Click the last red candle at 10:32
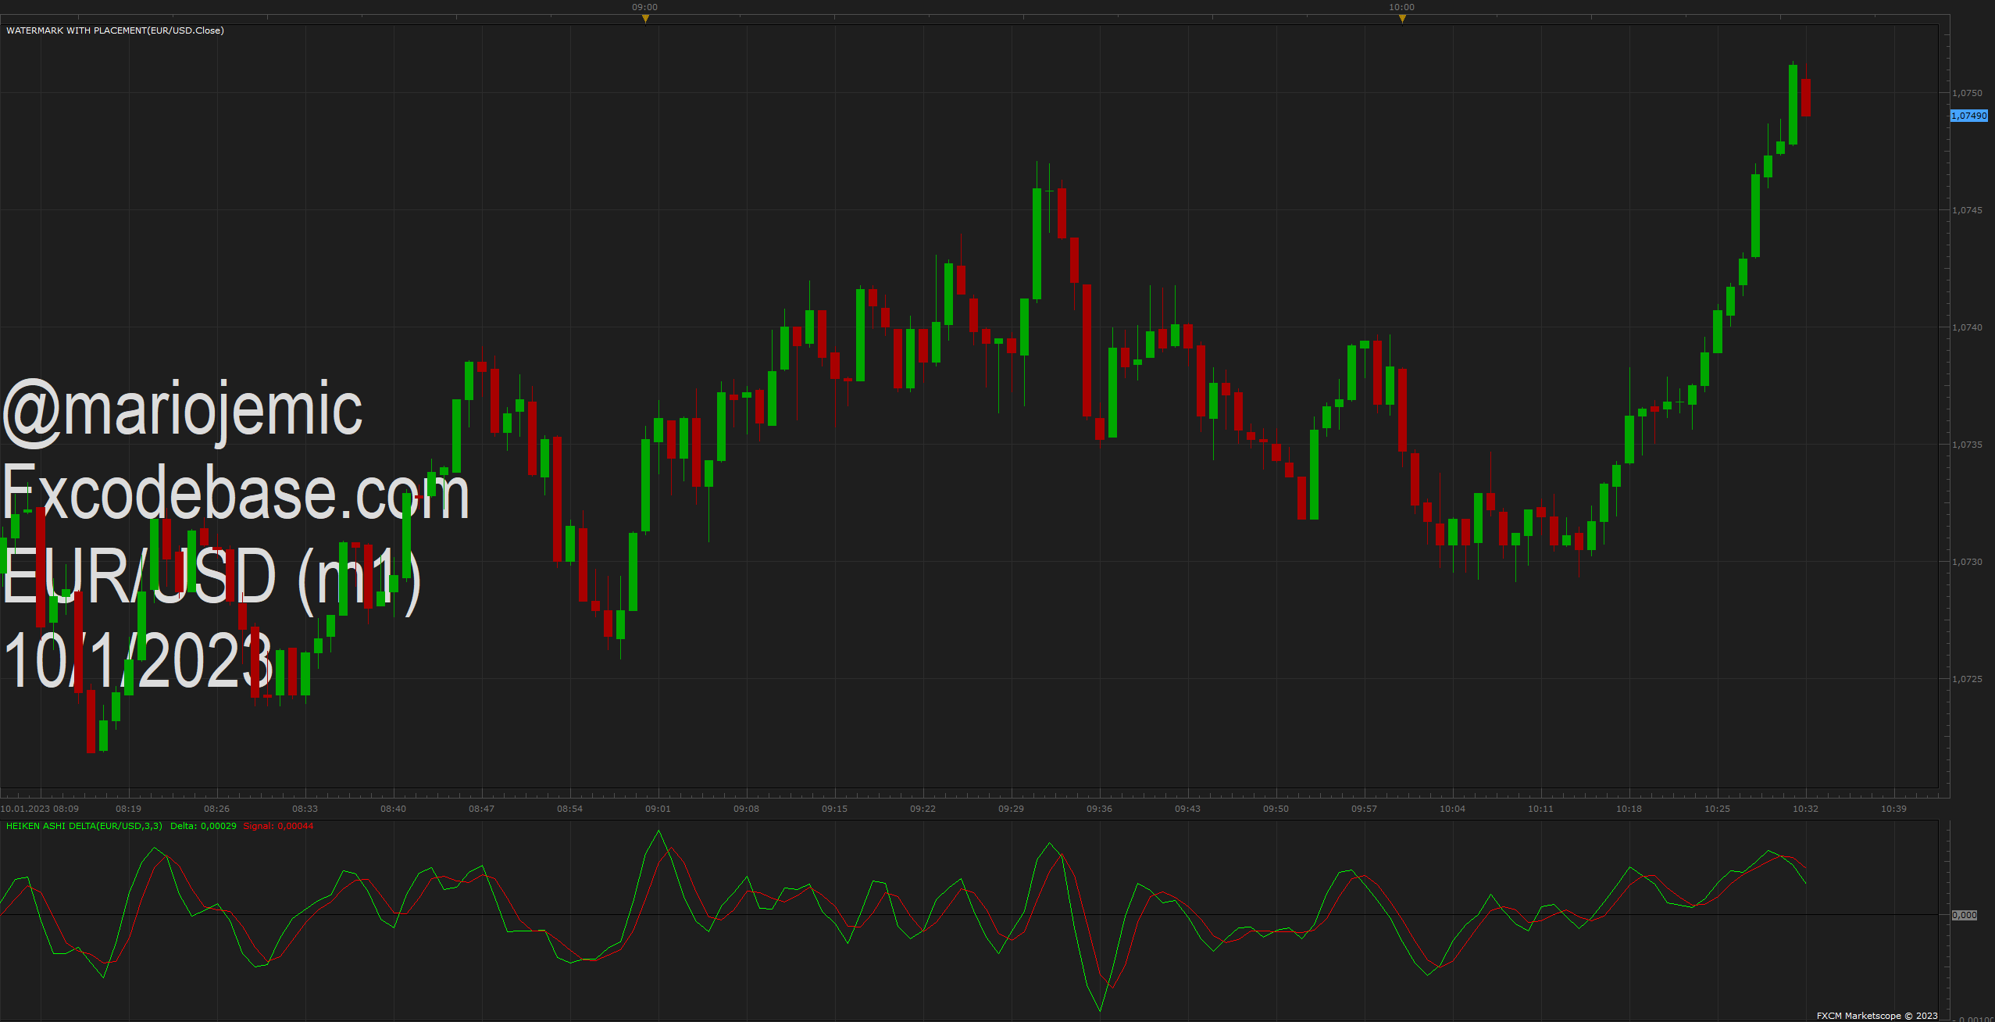Viewport: 1995px width, 1022px height. click(1806, 98)
